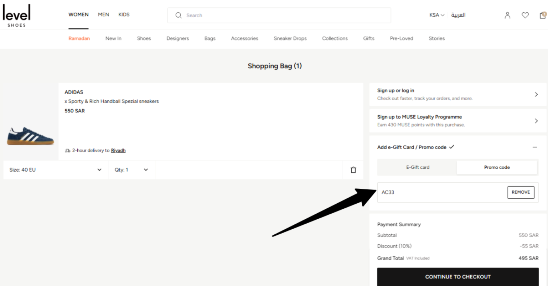Open the Gifts menu item
Viewport: 548px width, 288px height.
369,38
